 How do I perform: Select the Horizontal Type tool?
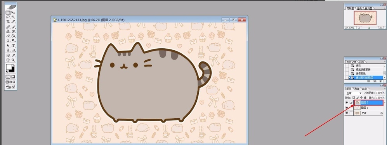click(x=13, y=46)
